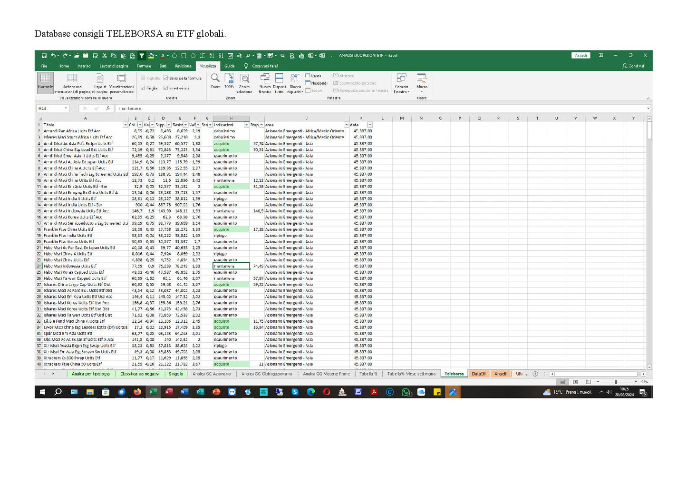The width and height of the screenshot is (687, 486).
Task: Click the Redo arrow icon
Action: coord(65,56)
